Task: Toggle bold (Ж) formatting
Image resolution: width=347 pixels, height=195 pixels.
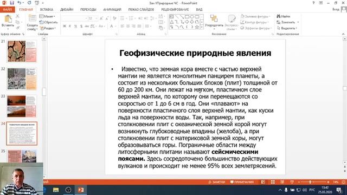Action: (x=65, y=26)
